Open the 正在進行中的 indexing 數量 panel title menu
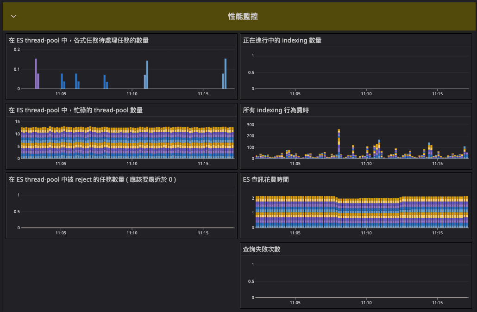The width and height of the screenshot is (477, 312). 282,40
